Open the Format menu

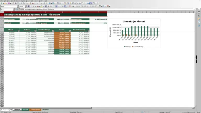click(x=18, y=1)
